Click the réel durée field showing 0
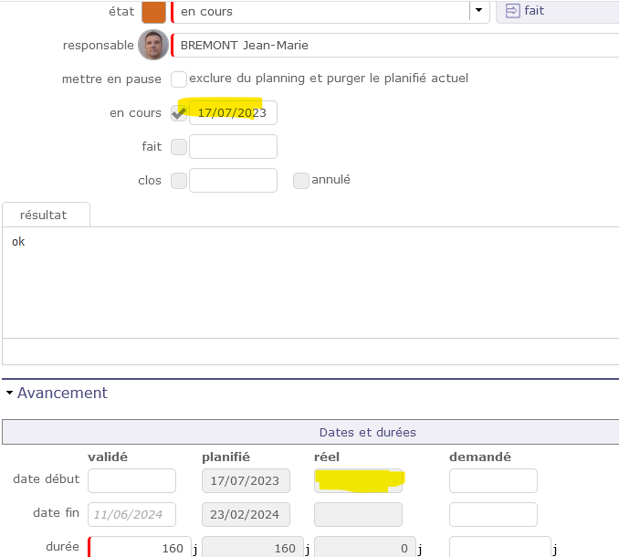 click(365, 548)
